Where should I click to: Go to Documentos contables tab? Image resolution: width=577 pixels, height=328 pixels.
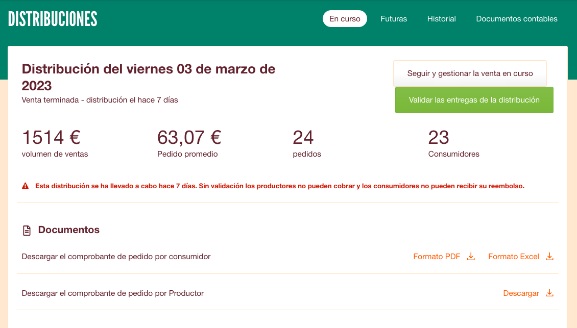pyautogui.click(x=517, y=19)
